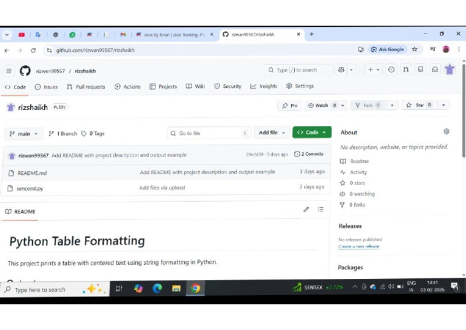Open the Insights tab
The image size is (466, 330).
coord(263,86)
